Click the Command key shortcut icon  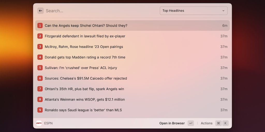[x=218, y=123]
